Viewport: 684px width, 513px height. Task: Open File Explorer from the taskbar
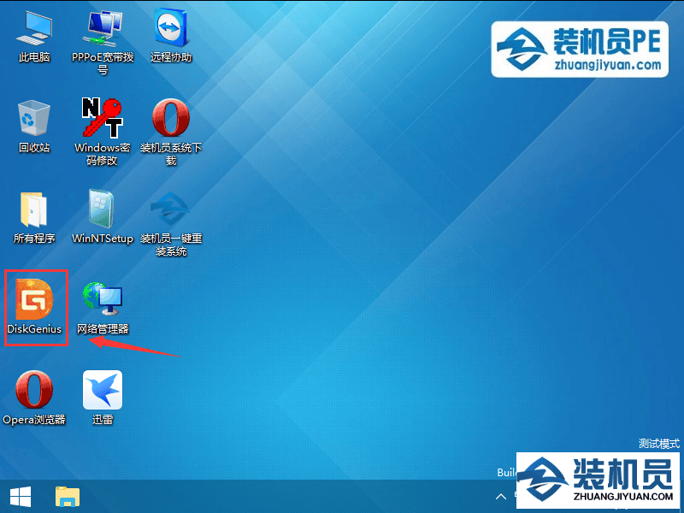point(68,497)
